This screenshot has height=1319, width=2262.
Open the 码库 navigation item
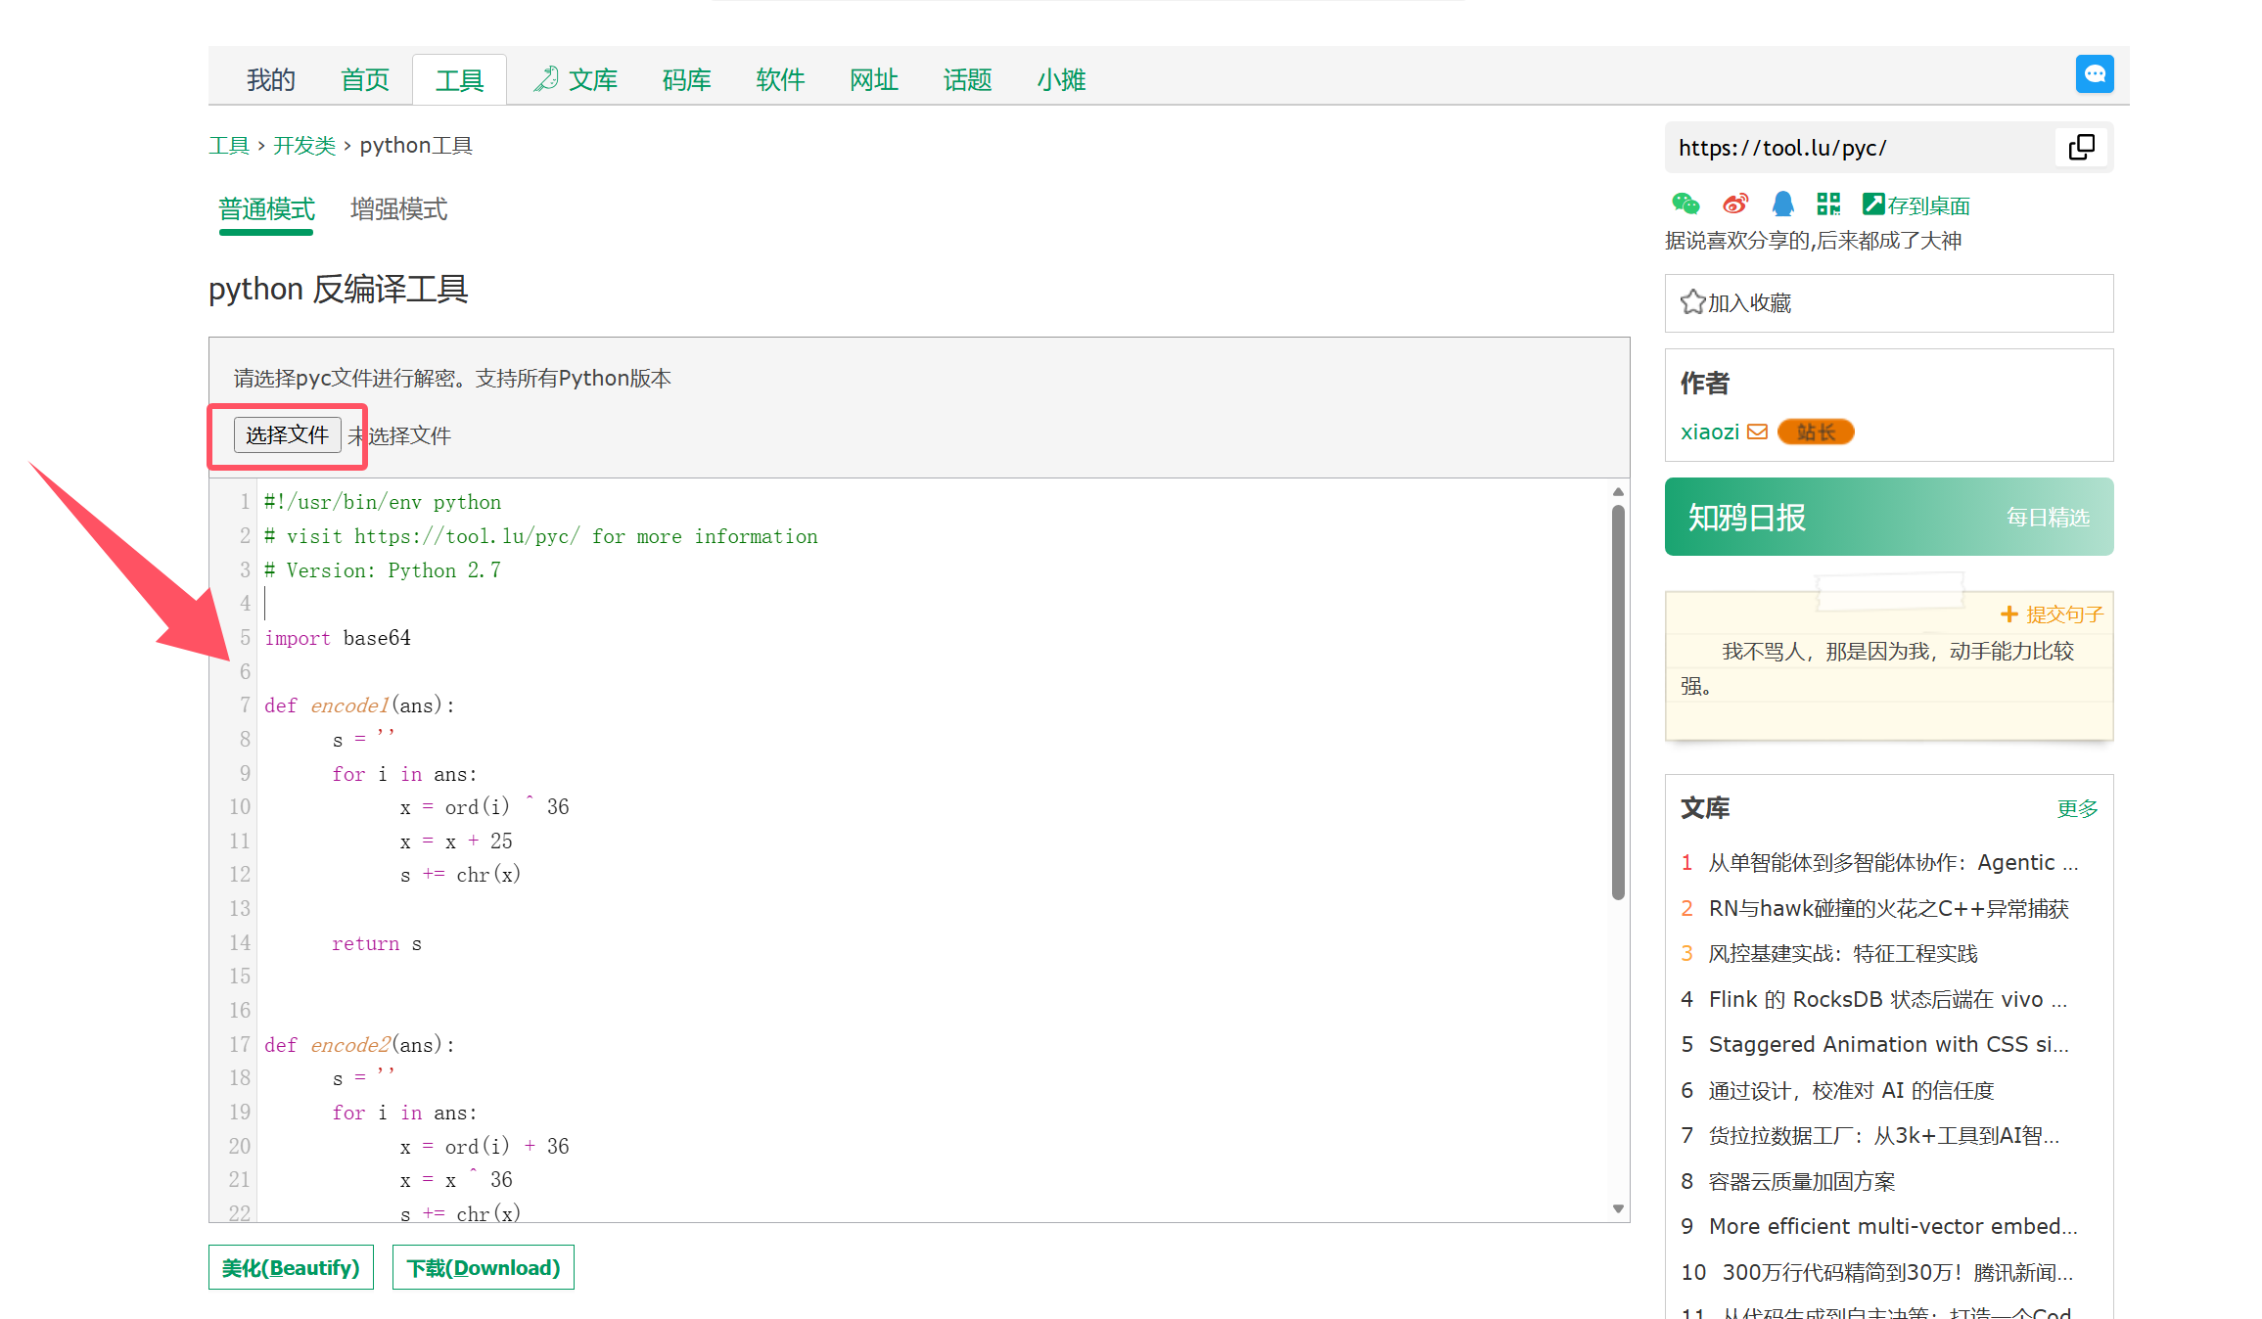pos(686,79)
